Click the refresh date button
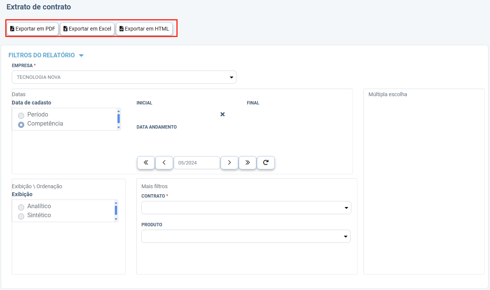The image size is (490, 290). [x=266, y=163]
